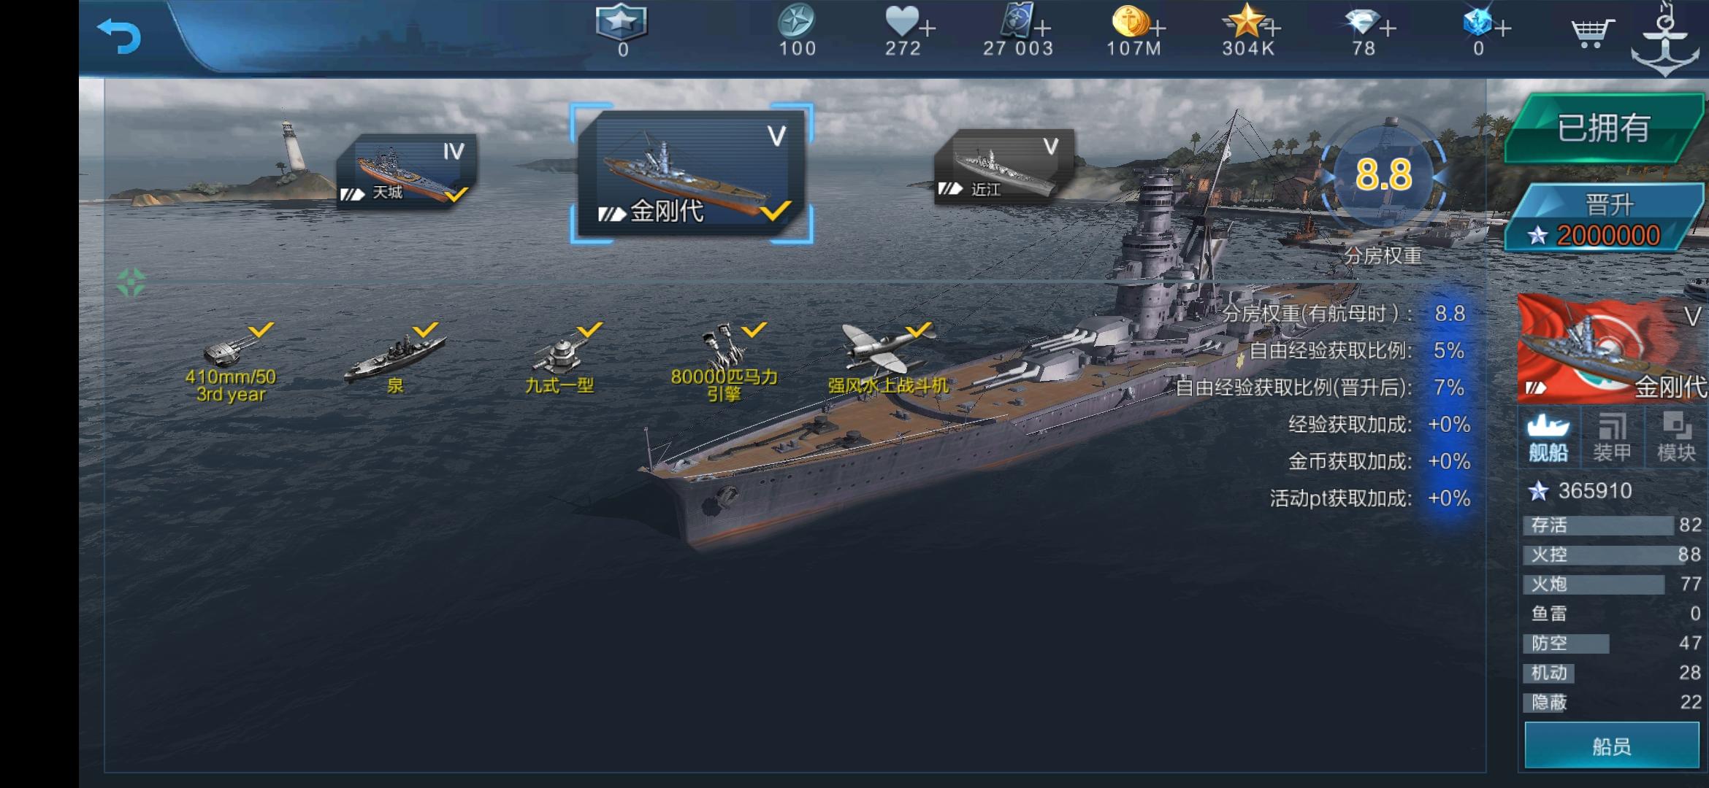The height and width of the screenshot is (788, 1709).
Task: Switch to the 舰船 tab
Action: pyautogui.click(x=1548, y=438)
